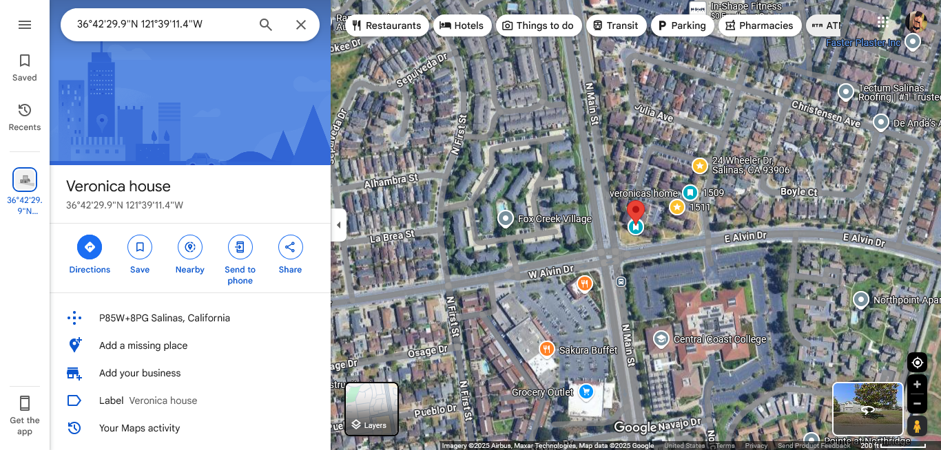The image size is (941, 450).
Task: Zoom out with the minus button
Action: (x=917, y=404)
